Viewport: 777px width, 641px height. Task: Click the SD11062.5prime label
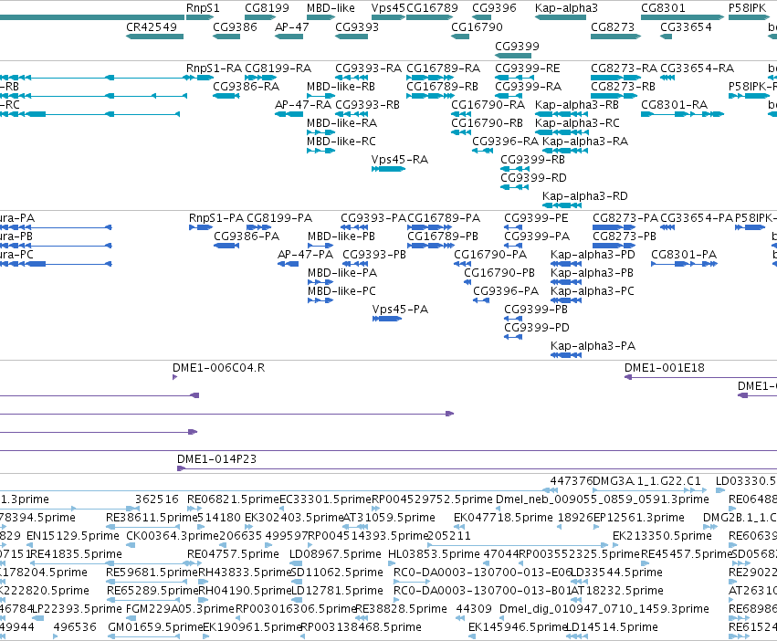[337, 573]
